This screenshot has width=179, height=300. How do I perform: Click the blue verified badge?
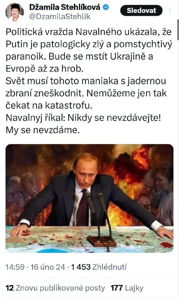(106, 7)
